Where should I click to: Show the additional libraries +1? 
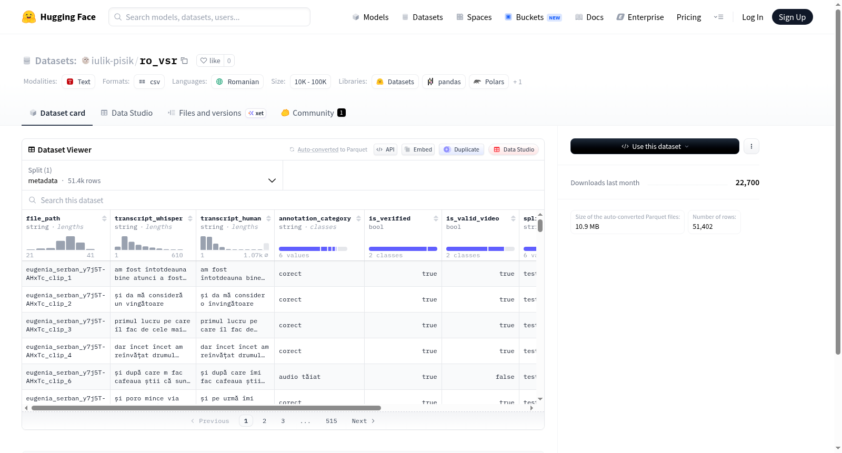point(517,82)
